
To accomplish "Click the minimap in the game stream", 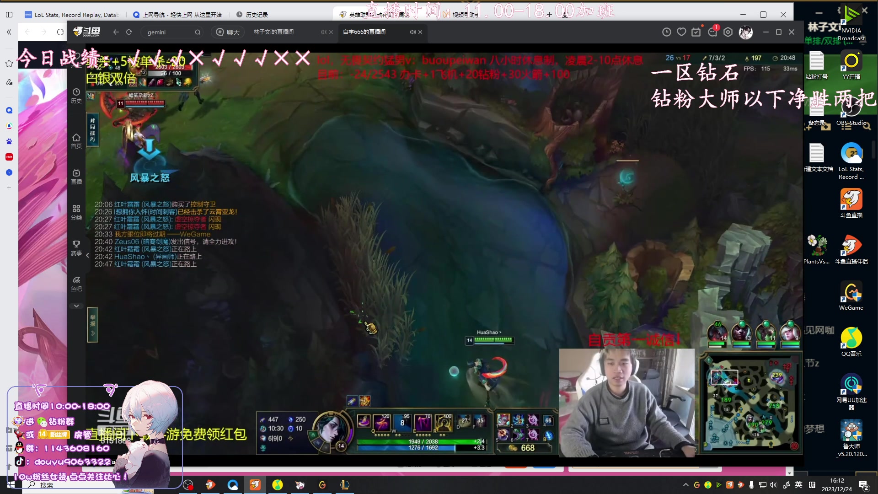I will coord(750,403).
